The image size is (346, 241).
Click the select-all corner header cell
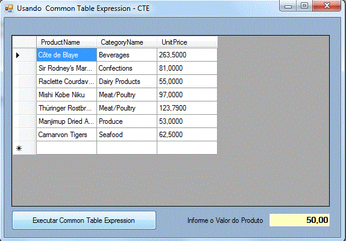pyautogui.click(x=24, y=42)
